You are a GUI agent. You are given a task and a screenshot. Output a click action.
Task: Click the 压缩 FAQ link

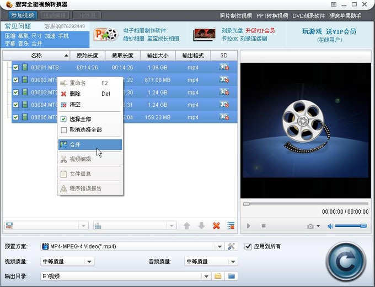10,36
